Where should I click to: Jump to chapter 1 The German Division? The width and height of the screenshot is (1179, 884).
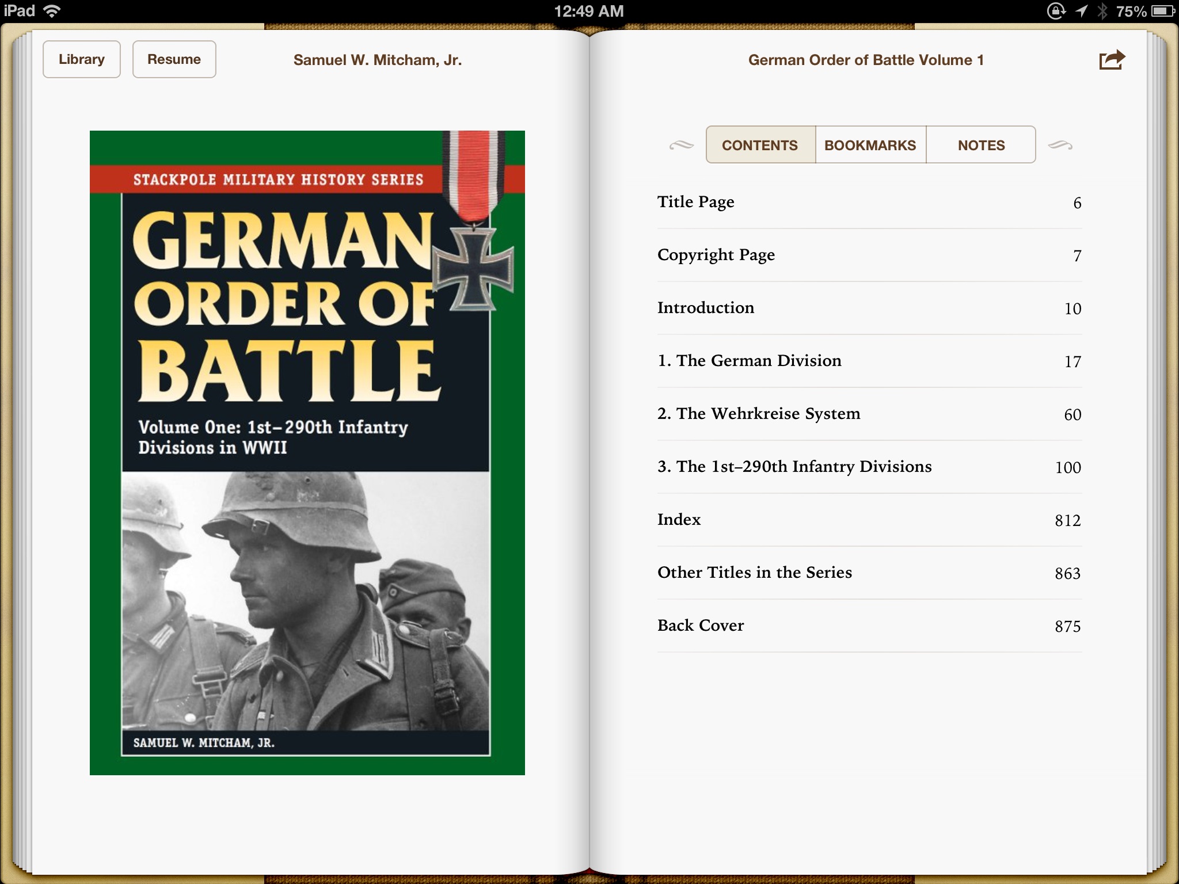pos(869,361)
